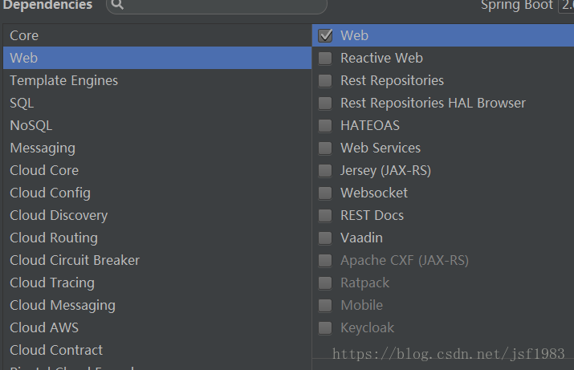Screen dimensions: 574x370
Task: Select the Web category in left list
Action: [157, 58]
